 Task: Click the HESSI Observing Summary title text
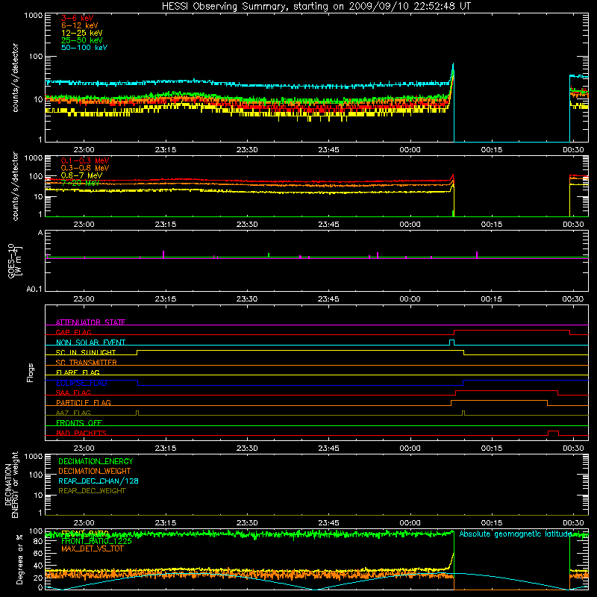pyautogui.click(x=316, y=7)
